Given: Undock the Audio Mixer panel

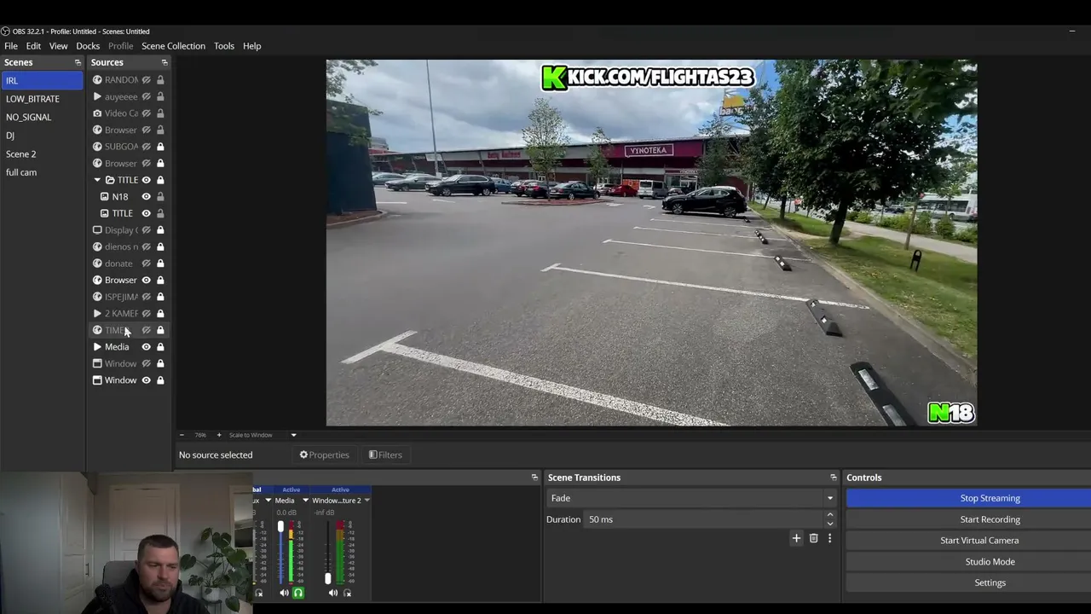Looking at the screenshot, I should 534,478.
